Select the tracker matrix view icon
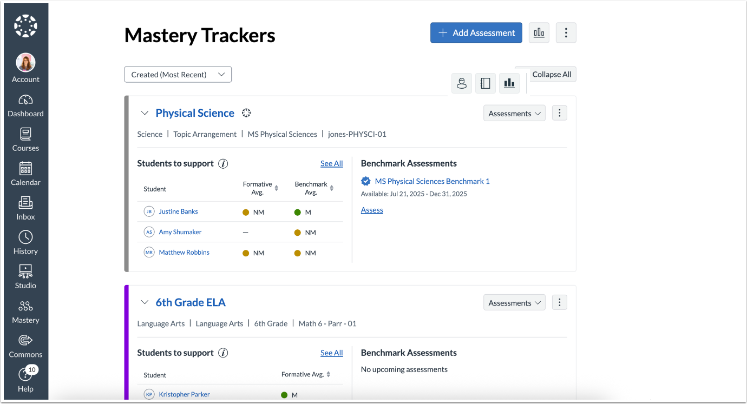747x404 pixels. 485,83
